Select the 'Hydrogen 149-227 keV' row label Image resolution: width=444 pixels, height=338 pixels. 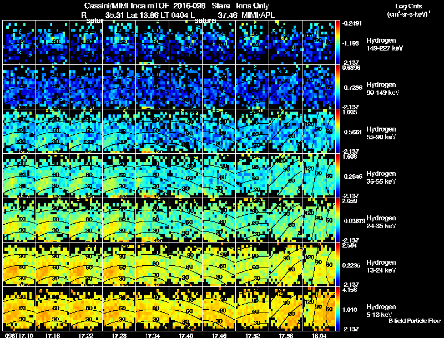point(384,44)
